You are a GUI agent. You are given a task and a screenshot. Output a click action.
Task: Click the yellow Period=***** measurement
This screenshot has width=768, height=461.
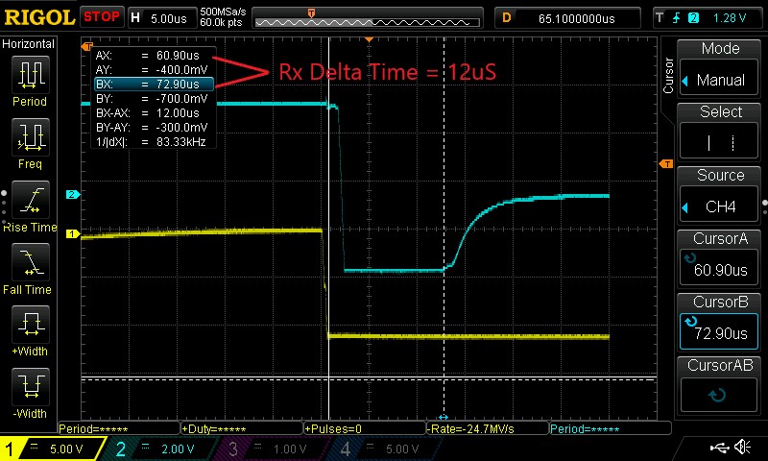[93, 429]
